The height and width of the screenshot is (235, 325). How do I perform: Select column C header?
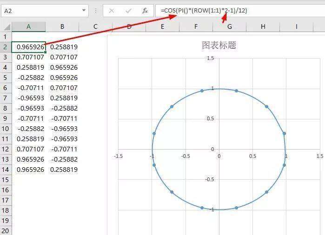click(95, 27)
